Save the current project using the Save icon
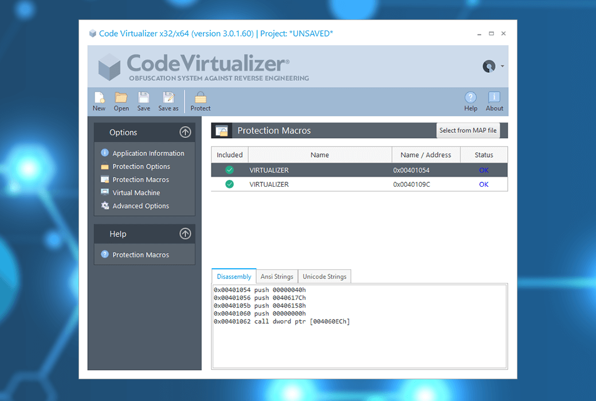 coord(143,101)
